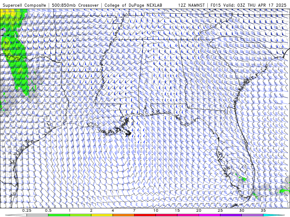Click the legend value '35'
Viewport: 290px width, 217px height.
click(x=264, y=210)
